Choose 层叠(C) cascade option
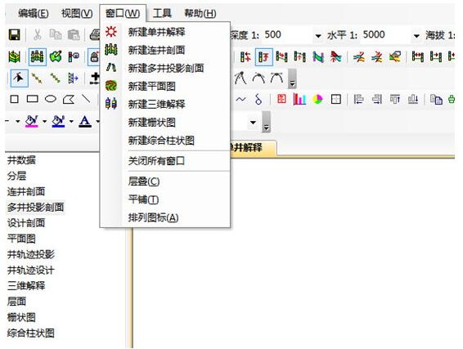Screen dimensions: 463x349 point(165,181)
